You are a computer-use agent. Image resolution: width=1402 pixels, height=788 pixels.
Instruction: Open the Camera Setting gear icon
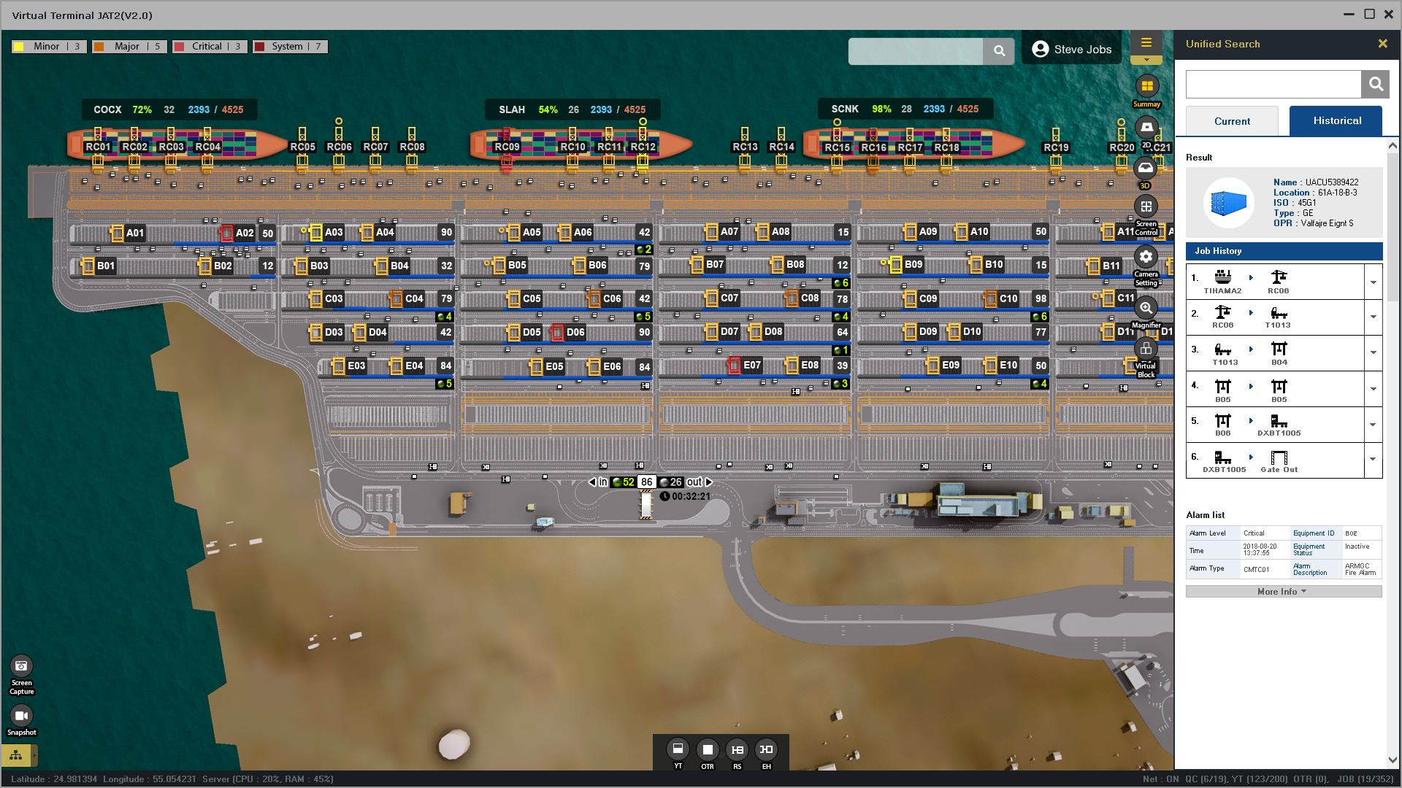pyautogui.click(x=1146, y=257)
